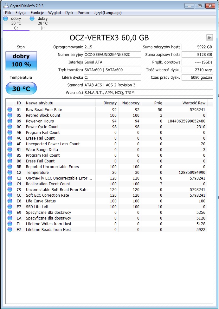
Task: Click status icon for Retired Block Count
Action: [10, 115]
